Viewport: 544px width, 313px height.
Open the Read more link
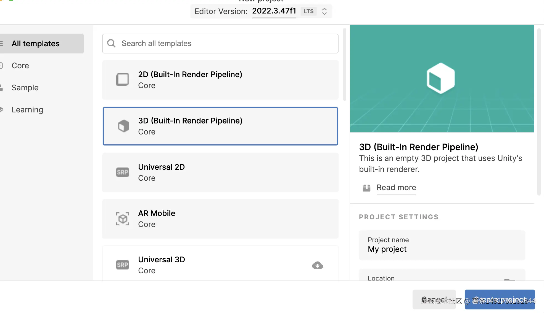396,188
